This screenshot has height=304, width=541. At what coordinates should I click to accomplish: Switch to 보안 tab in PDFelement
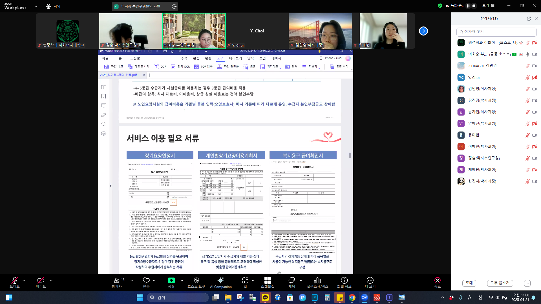click(262, 58)
